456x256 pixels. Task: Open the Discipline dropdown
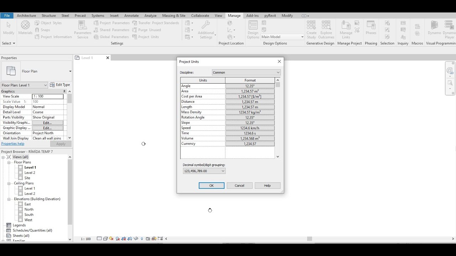tap(246, 73)
